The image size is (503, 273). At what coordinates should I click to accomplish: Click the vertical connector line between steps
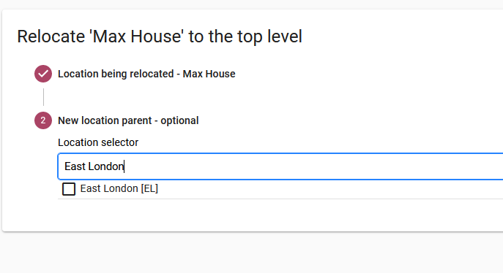pos(44,97)
